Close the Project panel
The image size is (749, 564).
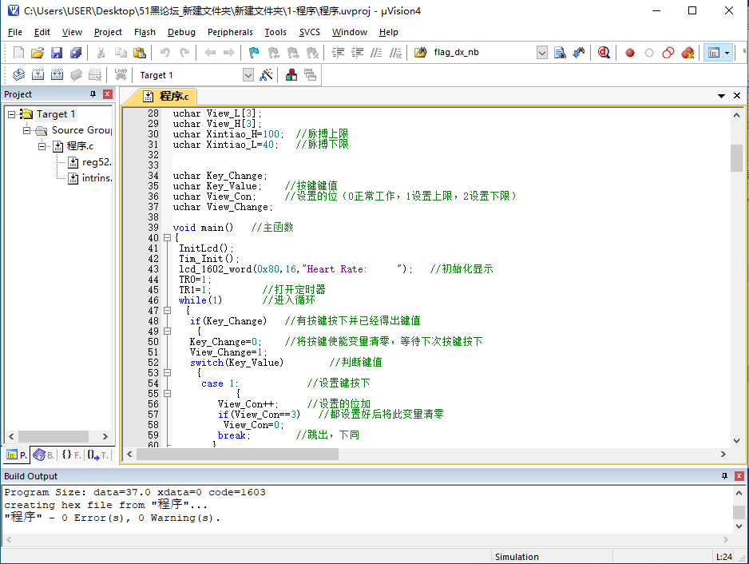click(108, 94)
